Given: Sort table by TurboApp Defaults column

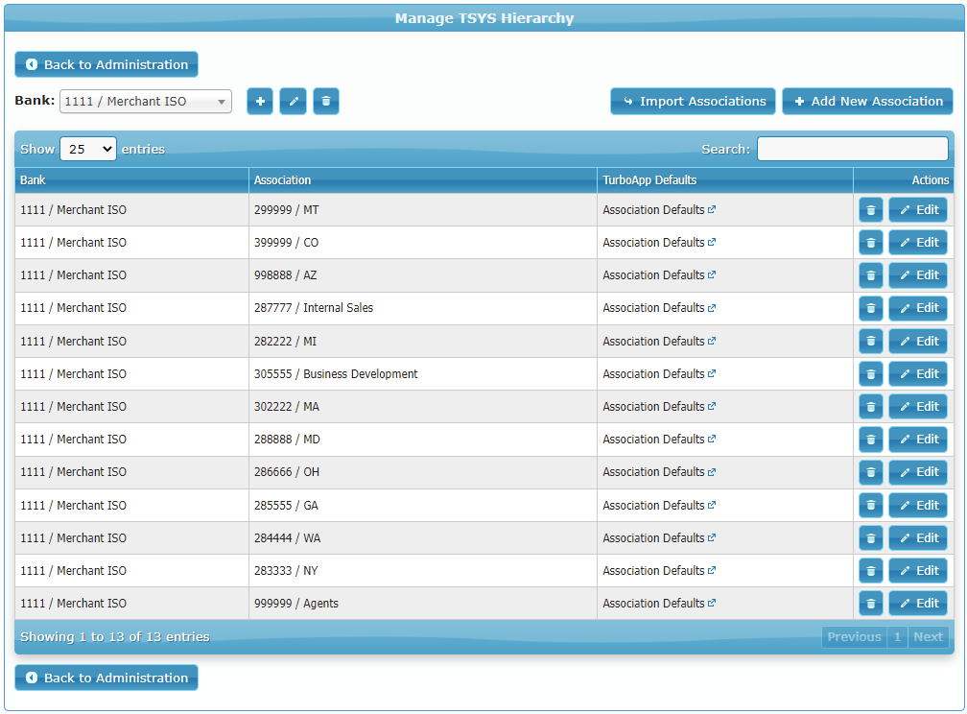Looking at the screenshot, I should (x=725, y=180).
